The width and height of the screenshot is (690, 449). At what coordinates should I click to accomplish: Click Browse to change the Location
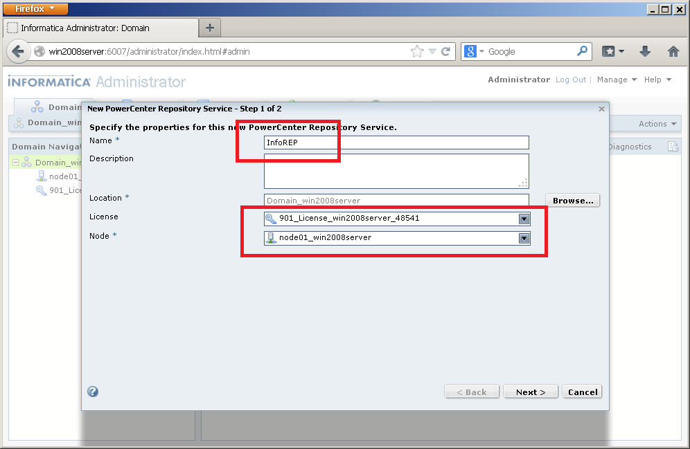[572, 200]
